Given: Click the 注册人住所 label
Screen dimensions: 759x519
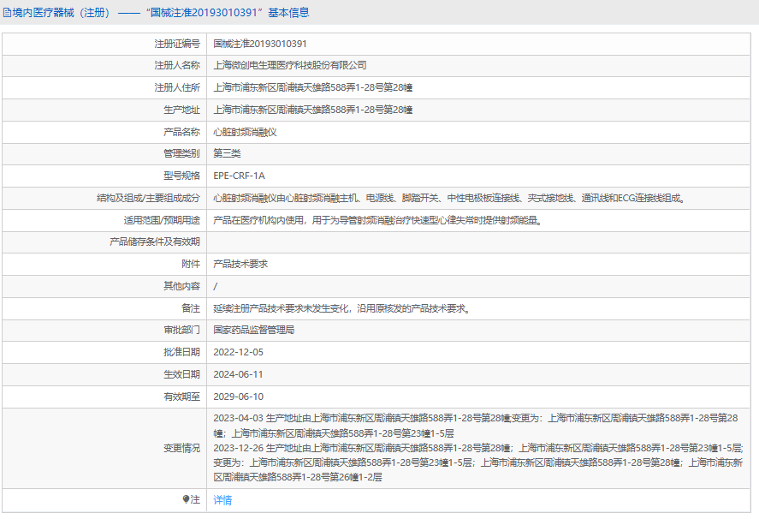Looking at the screenshot, I should (177, 87).
